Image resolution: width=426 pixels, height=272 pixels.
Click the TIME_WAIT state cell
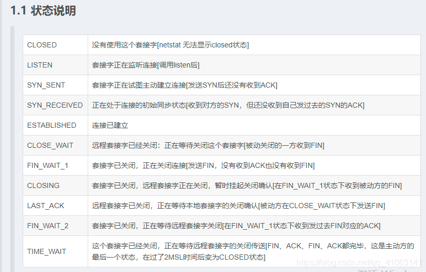(55, 251)
